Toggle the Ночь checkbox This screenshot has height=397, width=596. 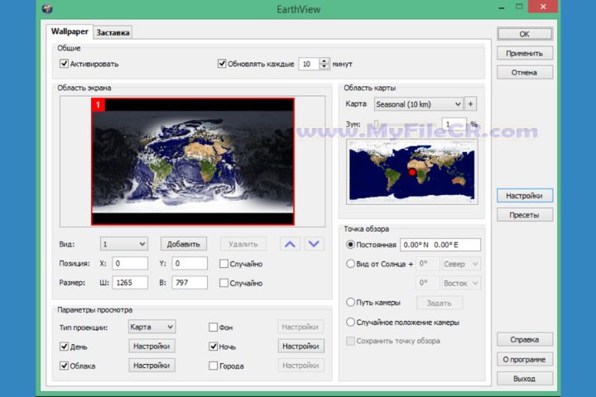pos(214,347)
